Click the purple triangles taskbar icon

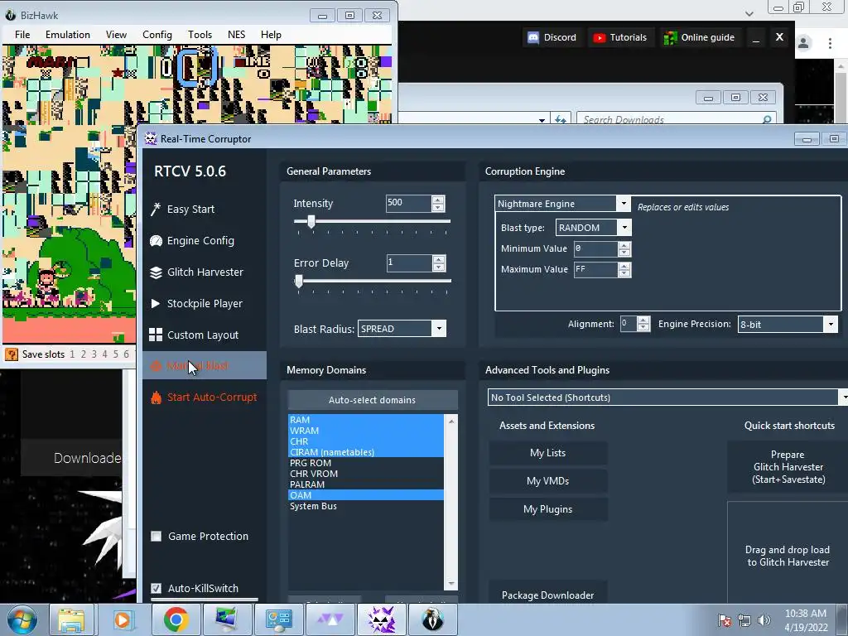[x=330, y=619]
